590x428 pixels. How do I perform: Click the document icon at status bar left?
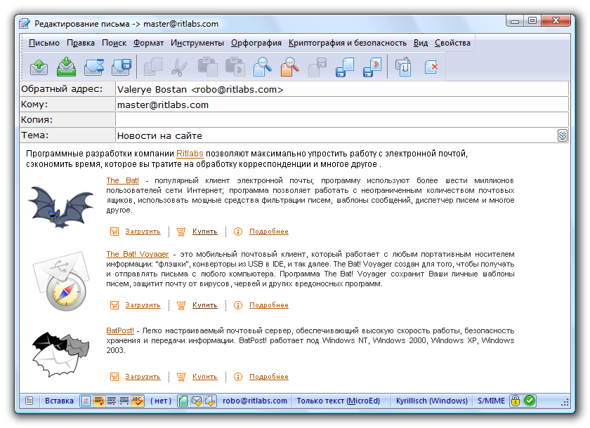click(x=29, y=401)
